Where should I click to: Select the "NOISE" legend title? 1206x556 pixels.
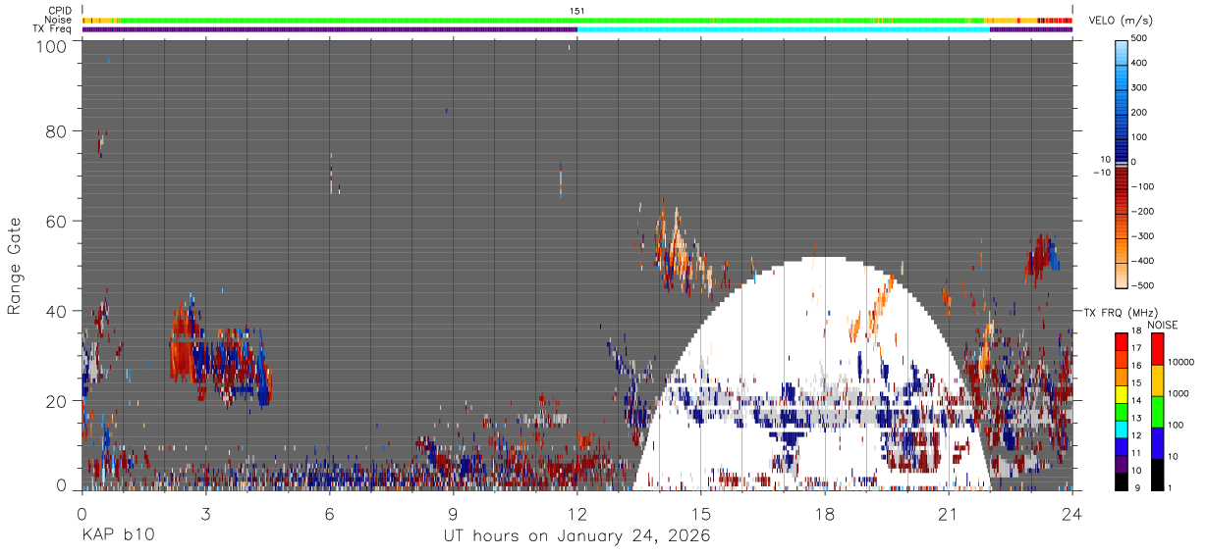[x=1162, y=325]
